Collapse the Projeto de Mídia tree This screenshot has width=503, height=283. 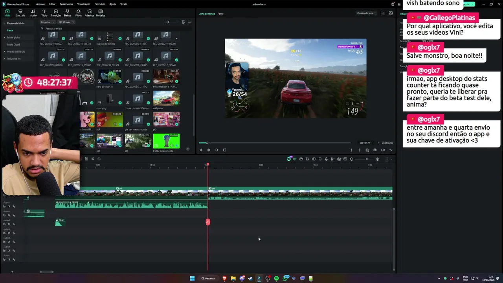[5, 23]
